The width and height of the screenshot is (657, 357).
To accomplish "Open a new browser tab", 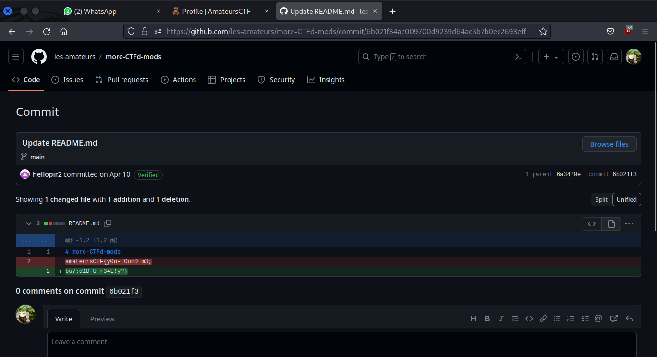I will coord(393,11).
